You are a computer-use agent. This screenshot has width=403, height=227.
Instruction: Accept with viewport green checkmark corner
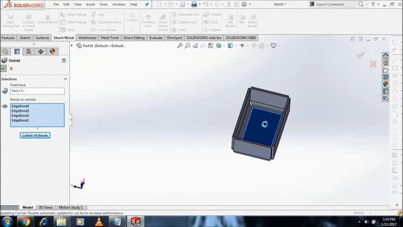click(360, 55)
